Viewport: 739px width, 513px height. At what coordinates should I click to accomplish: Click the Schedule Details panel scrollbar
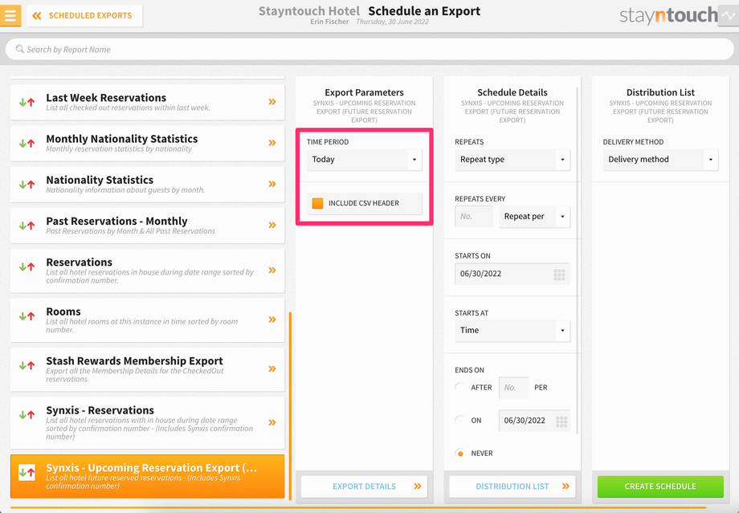coord(578,259)
